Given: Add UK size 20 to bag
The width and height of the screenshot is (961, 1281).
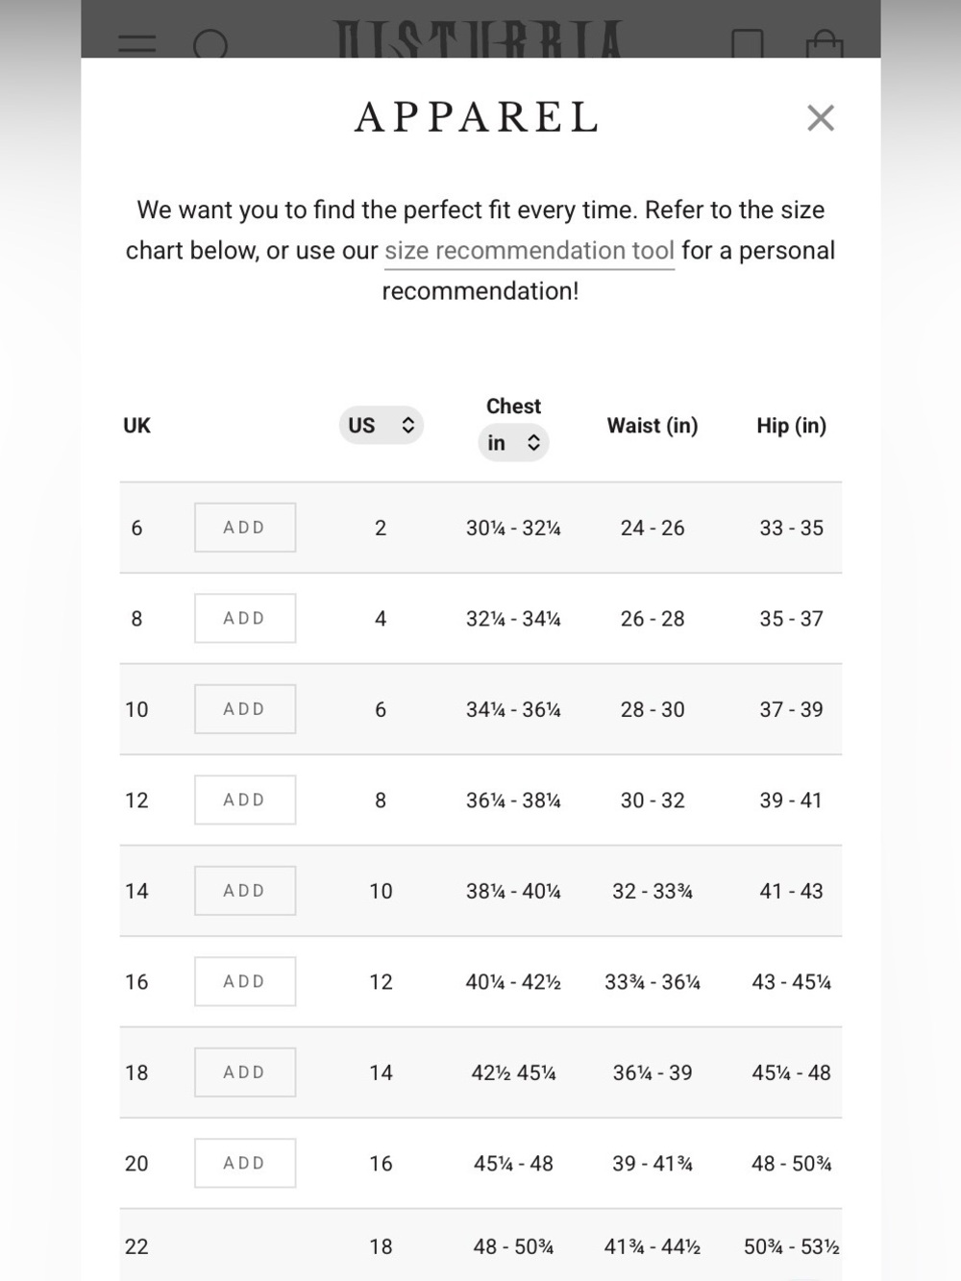Looking at the screenshot, I should point(245,1163).
